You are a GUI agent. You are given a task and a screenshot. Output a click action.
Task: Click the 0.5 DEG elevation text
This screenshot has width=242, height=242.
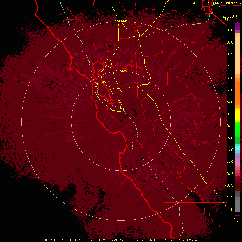pos(134,240)
